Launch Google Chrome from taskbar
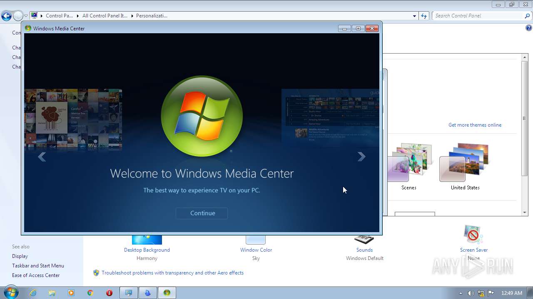The height and width of the screenshot is (299, 533). point(90,293)
